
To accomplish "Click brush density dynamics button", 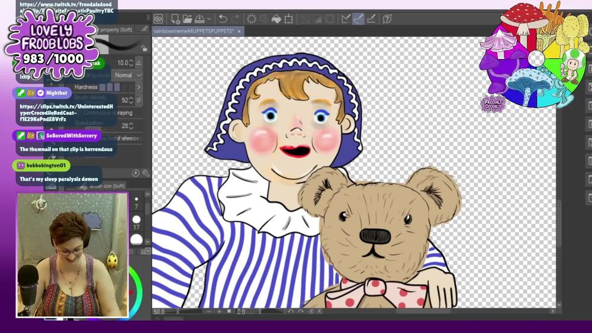I will (x=139, y=100).
